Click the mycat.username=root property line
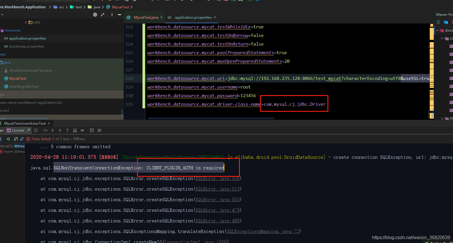The image size is (453, 243). pyautogui.click(x=199, y=87)
